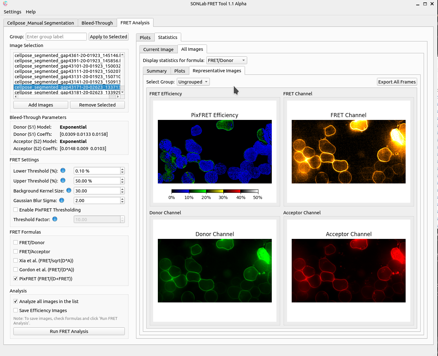
Task: Uncheck the PixFRET formula checkbox
Action: (x=16, y=278)
